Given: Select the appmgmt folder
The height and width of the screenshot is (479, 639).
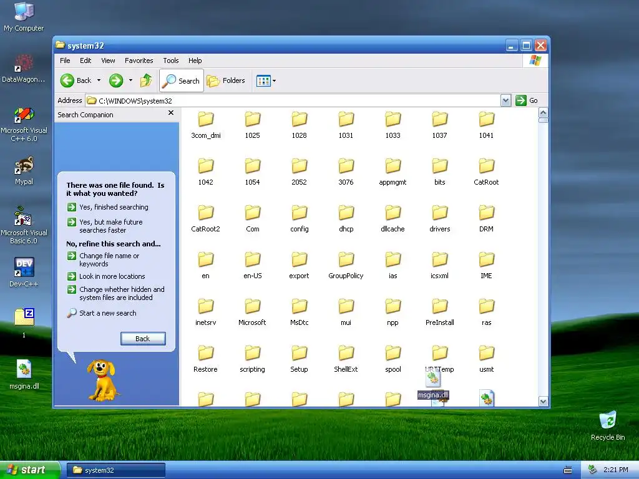Looking at the screenshot, I should click(393, 172).
